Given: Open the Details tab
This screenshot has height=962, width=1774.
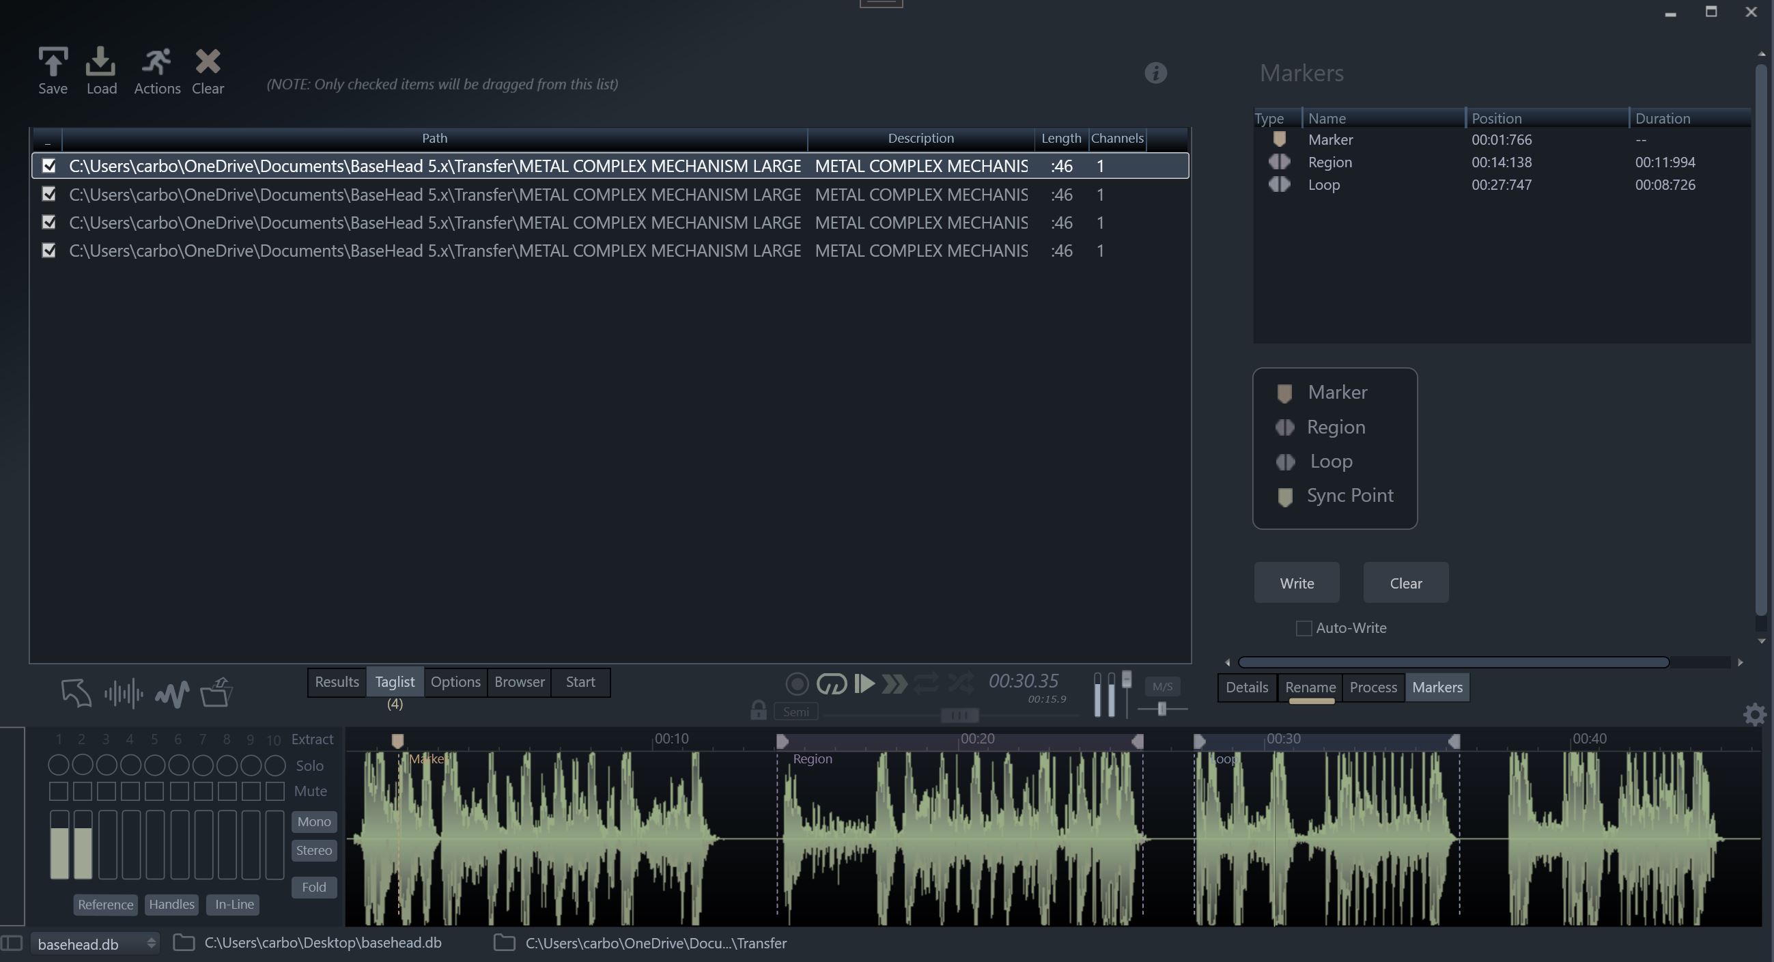Looking at the screenshot, I should [1246, 688].
